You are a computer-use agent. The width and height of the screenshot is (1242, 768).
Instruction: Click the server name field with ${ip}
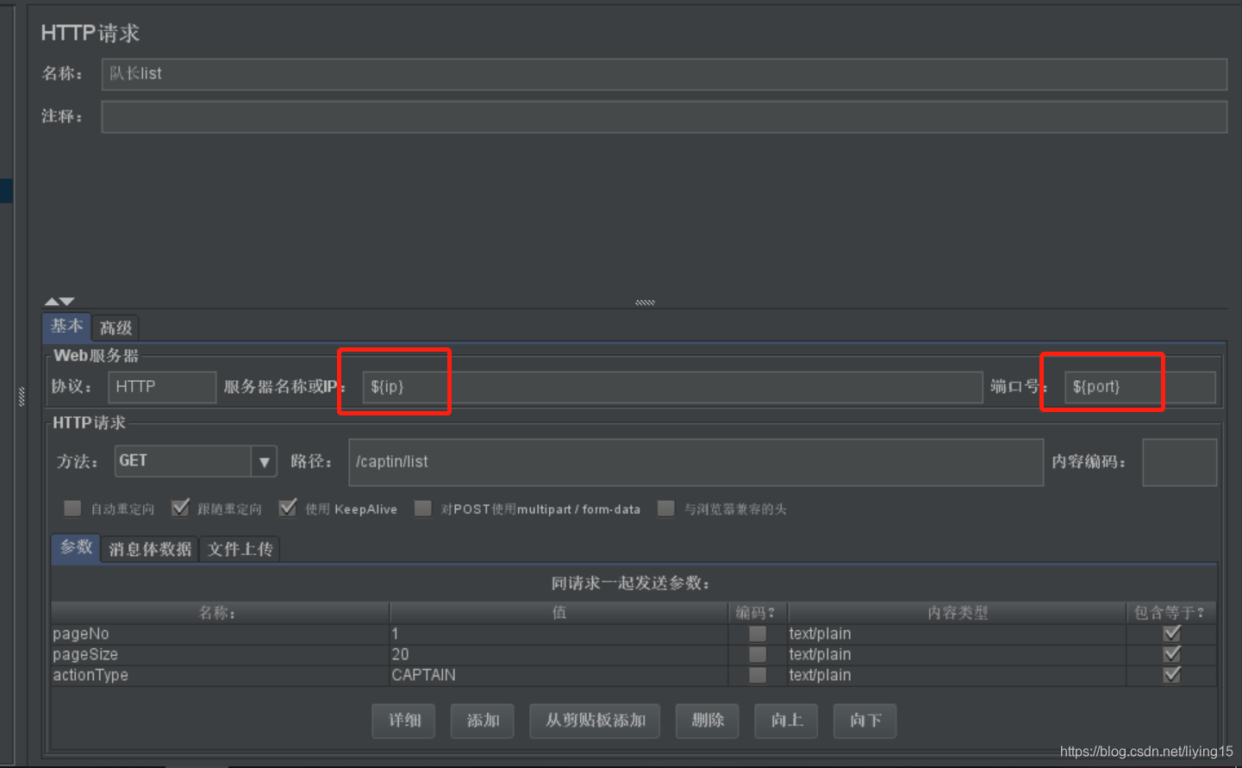(672, 387)
